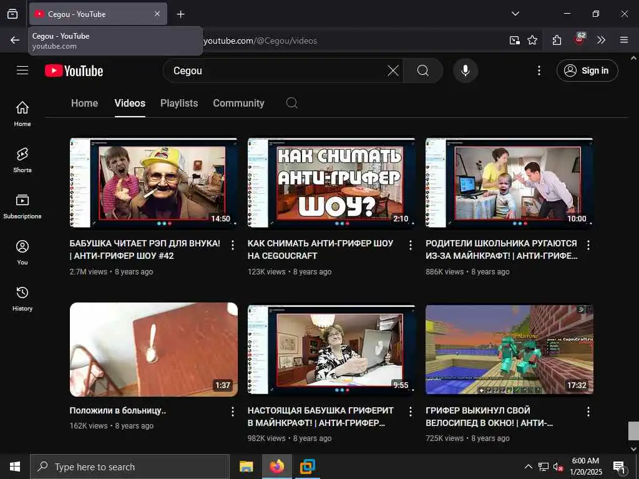The width and height of the screenshot is (639, 479).
Task: Play the 2:10 КАК СНИМАТЬ thumbnail
Action: (x=331, y=183)
